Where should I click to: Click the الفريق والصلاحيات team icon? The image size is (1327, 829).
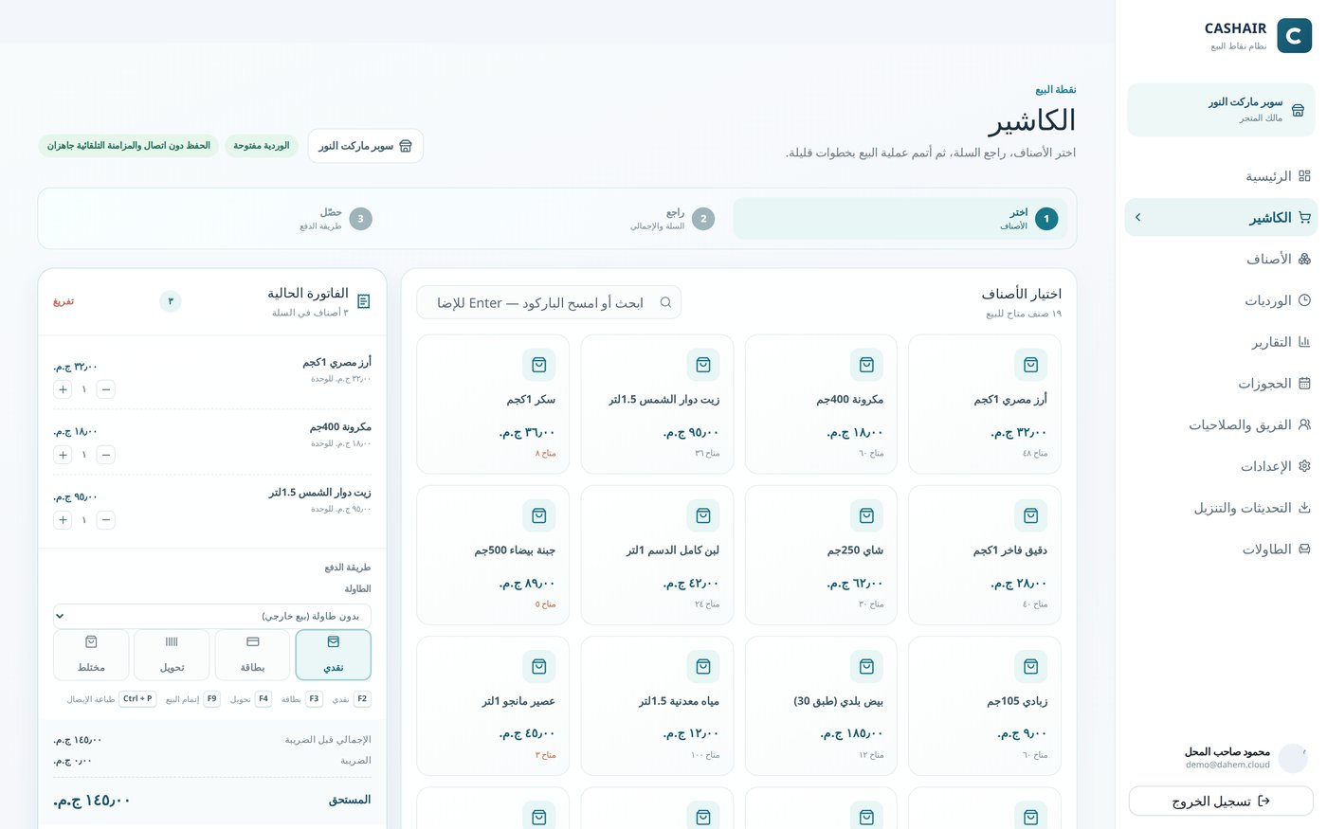click(x=1304, y=424)
